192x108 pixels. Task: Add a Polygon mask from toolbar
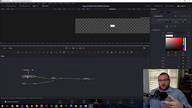85,52
